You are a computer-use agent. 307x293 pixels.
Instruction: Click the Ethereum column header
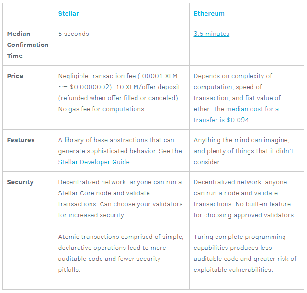coord(209,14)
